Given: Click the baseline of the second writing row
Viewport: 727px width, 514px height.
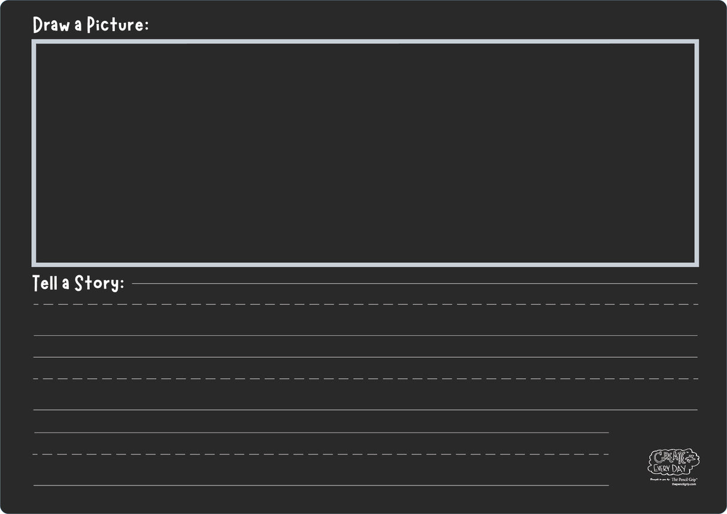Looking at the screenshot, I should tap(365, 410).
